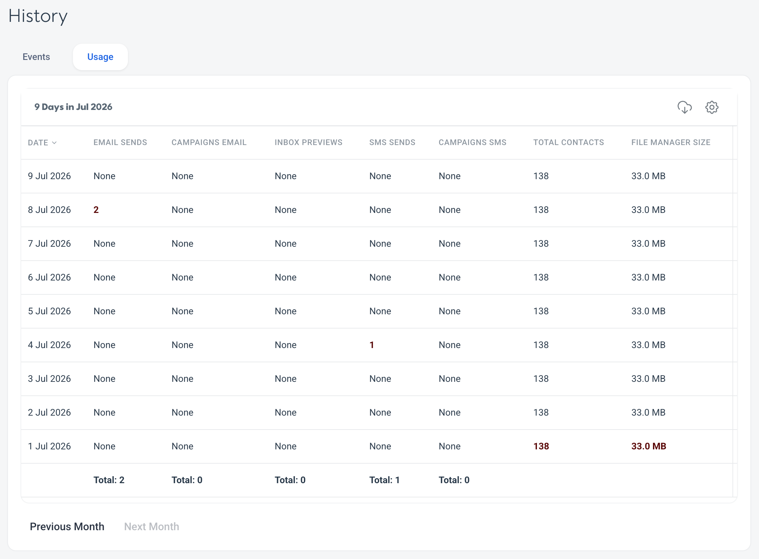Click the SMS sends value 1 on 4 Jul

click(372, 345)
